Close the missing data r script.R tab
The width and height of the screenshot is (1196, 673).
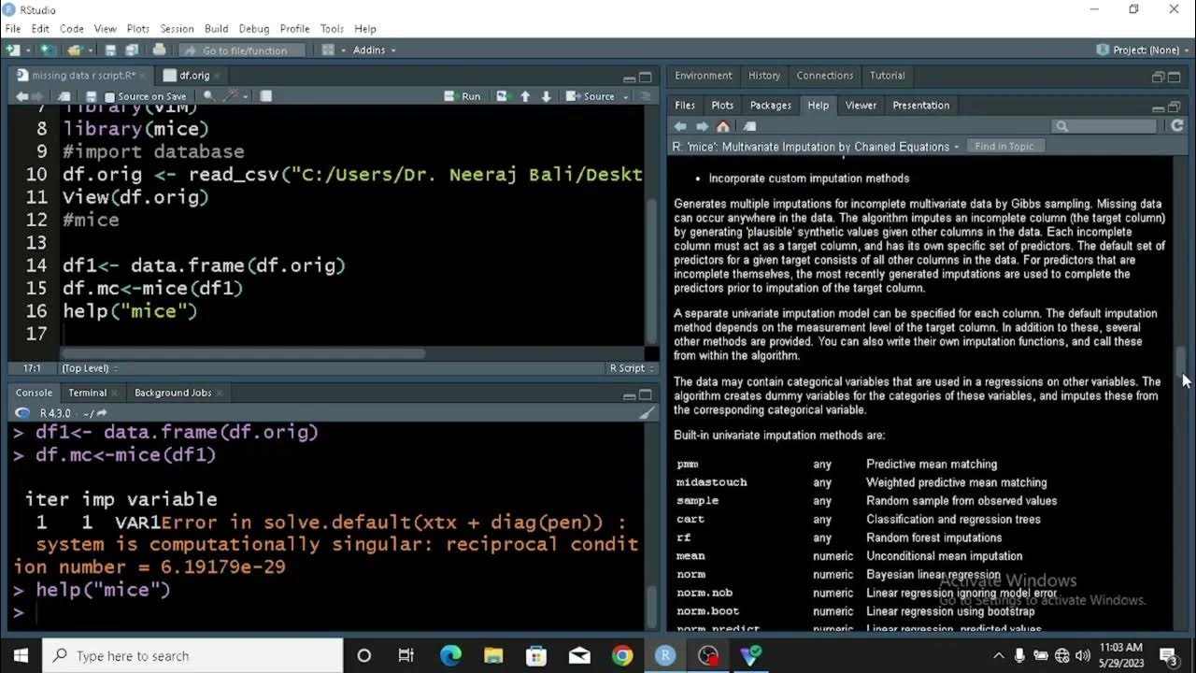pyautogui.click(x=144, y=76)
